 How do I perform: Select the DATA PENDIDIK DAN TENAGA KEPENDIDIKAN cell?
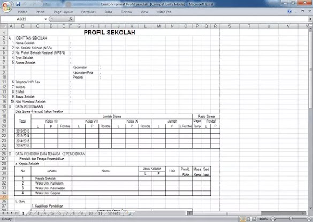pyautogui.click(x=50, y=154)
